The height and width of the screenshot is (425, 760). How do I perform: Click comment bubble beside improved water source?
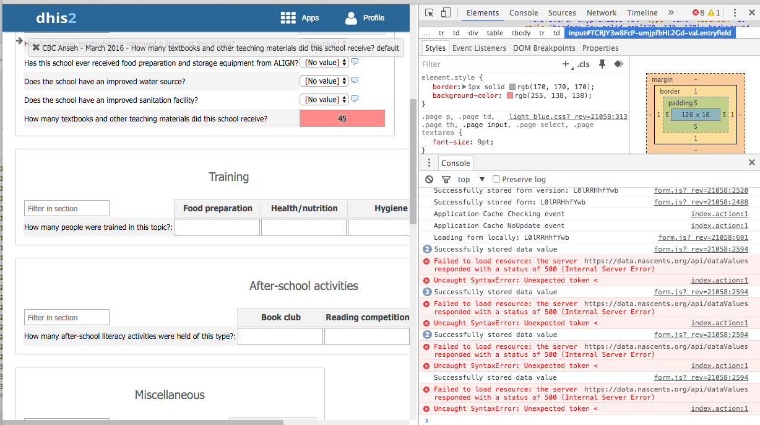click(x=355, y=81)
